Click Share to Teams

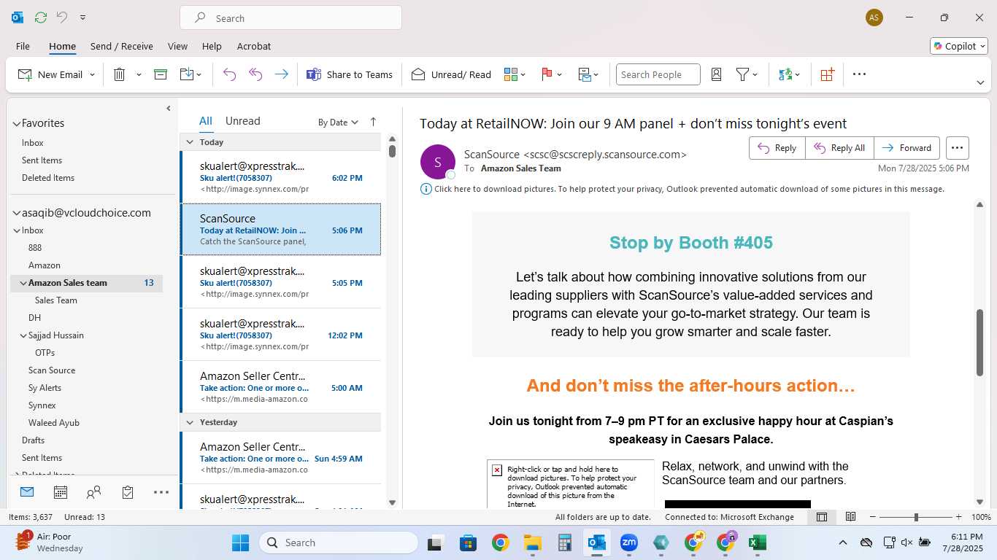coord(350,74)
